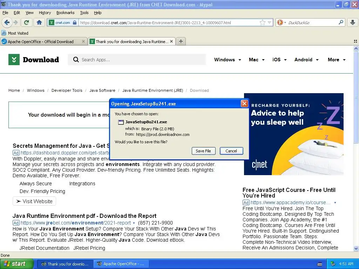
Task: Click the page scrollbar up arrow
Action: [x=356, y=48]
